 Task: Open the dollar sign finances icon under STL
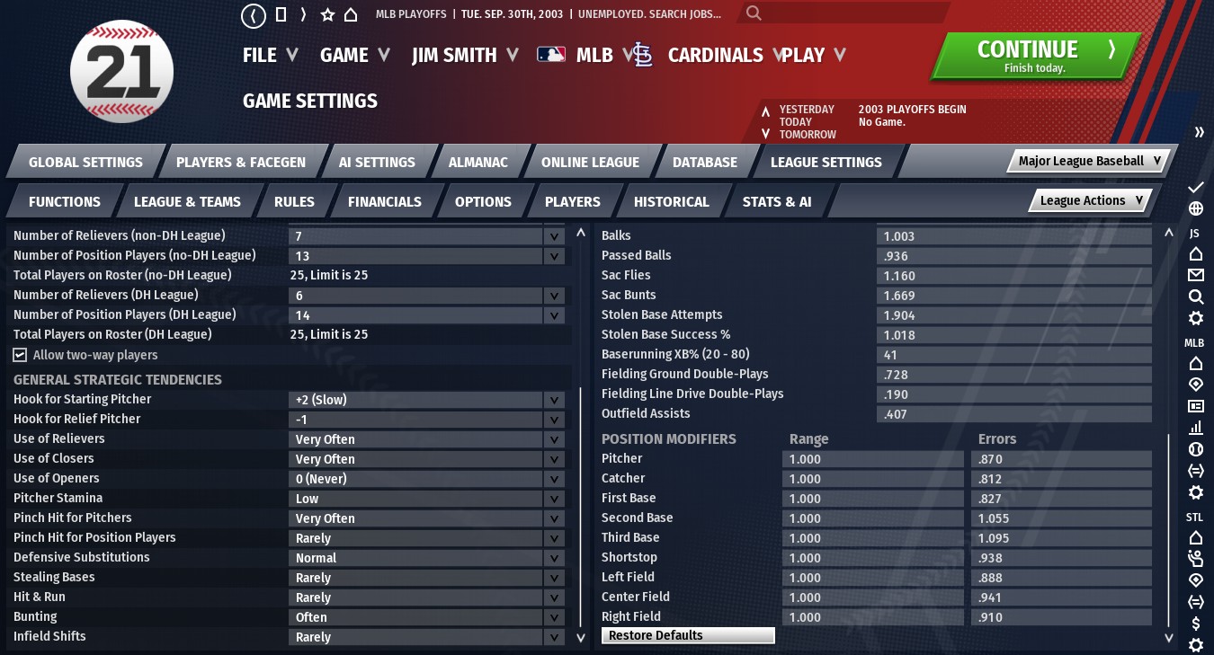click(1195, 624)
